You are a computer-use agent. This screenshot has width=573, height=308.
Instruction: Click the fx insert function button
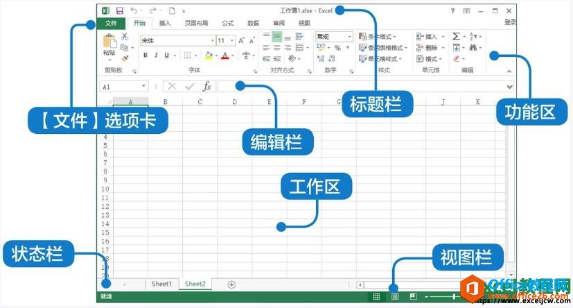[207, 87]
